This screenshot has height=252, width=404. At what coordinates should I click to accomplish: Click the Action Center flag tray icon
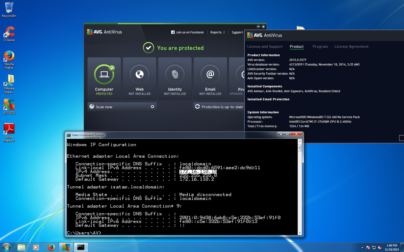368,247
